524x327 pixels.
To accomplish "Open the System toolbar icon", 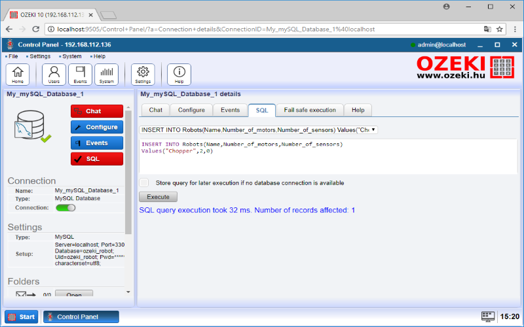I will (x=107, y=75).
